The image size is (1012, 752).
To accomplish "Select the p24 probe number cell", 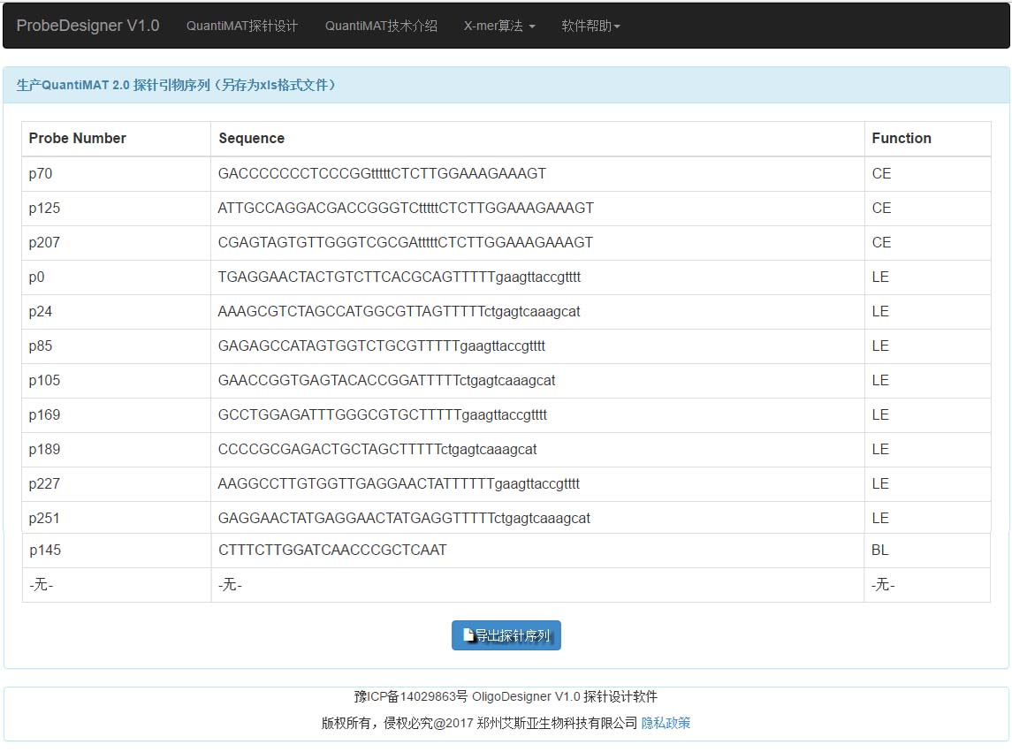I will [116, 312].
